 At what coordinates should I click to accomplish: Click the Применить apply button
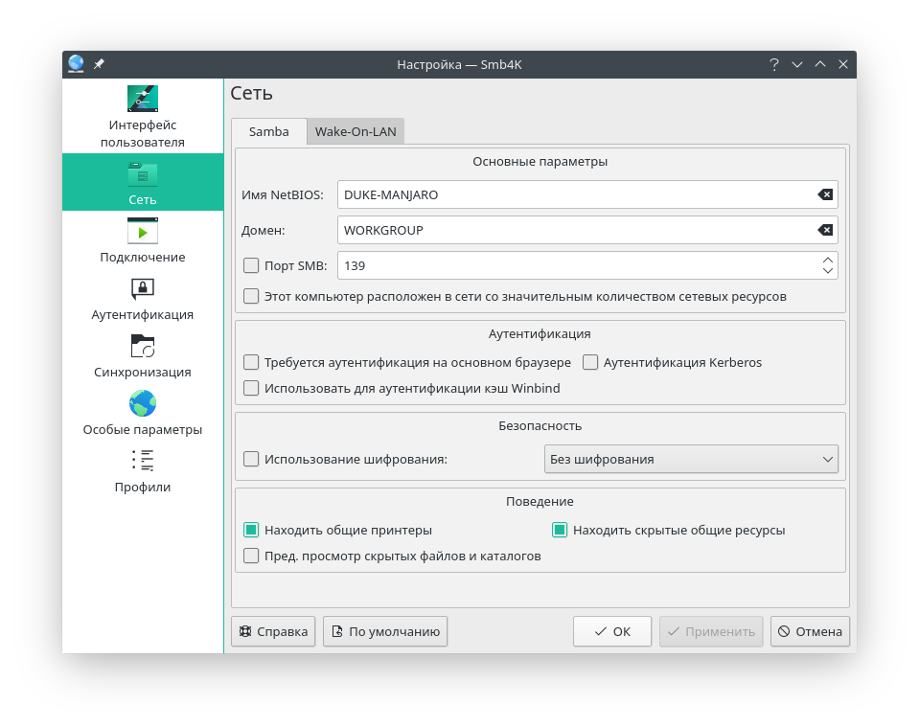pyautogui.click(x=711, y=631)
